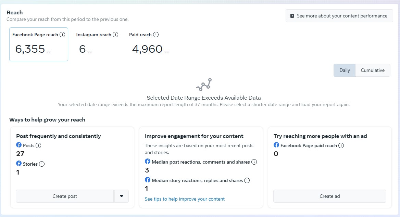The width and height of the screenshot is (400, 217).
Task: Click info icon beside Stories count
Action: (x=42, y=164)
